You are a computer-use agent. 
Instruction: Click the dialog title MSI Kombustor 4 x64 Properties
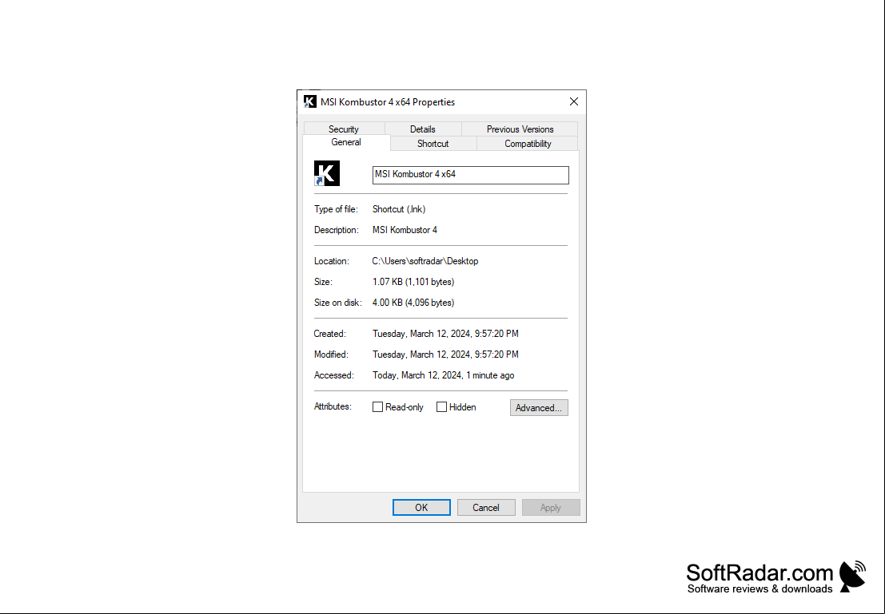[388, 102]
